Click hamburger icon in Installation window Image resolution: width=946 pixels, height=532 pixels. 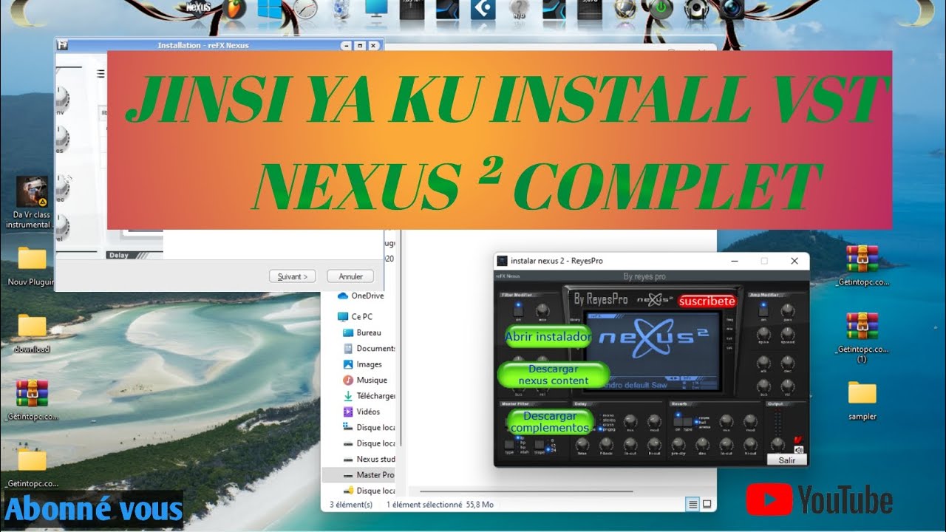click(101, 73)
